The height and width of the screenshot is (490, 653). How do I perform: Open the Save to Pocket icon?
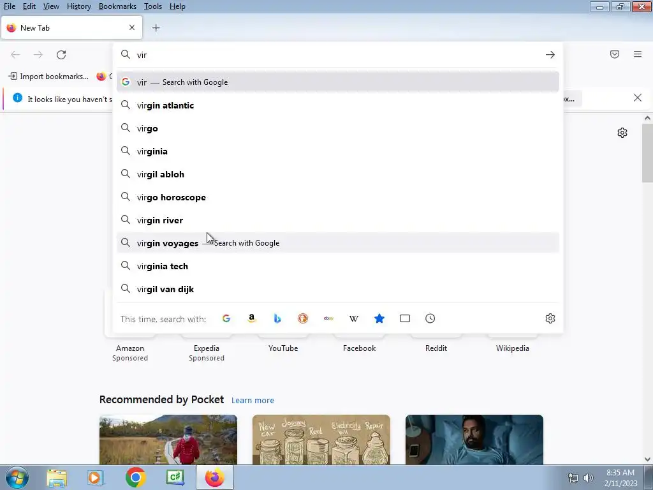tap(615, 54)
